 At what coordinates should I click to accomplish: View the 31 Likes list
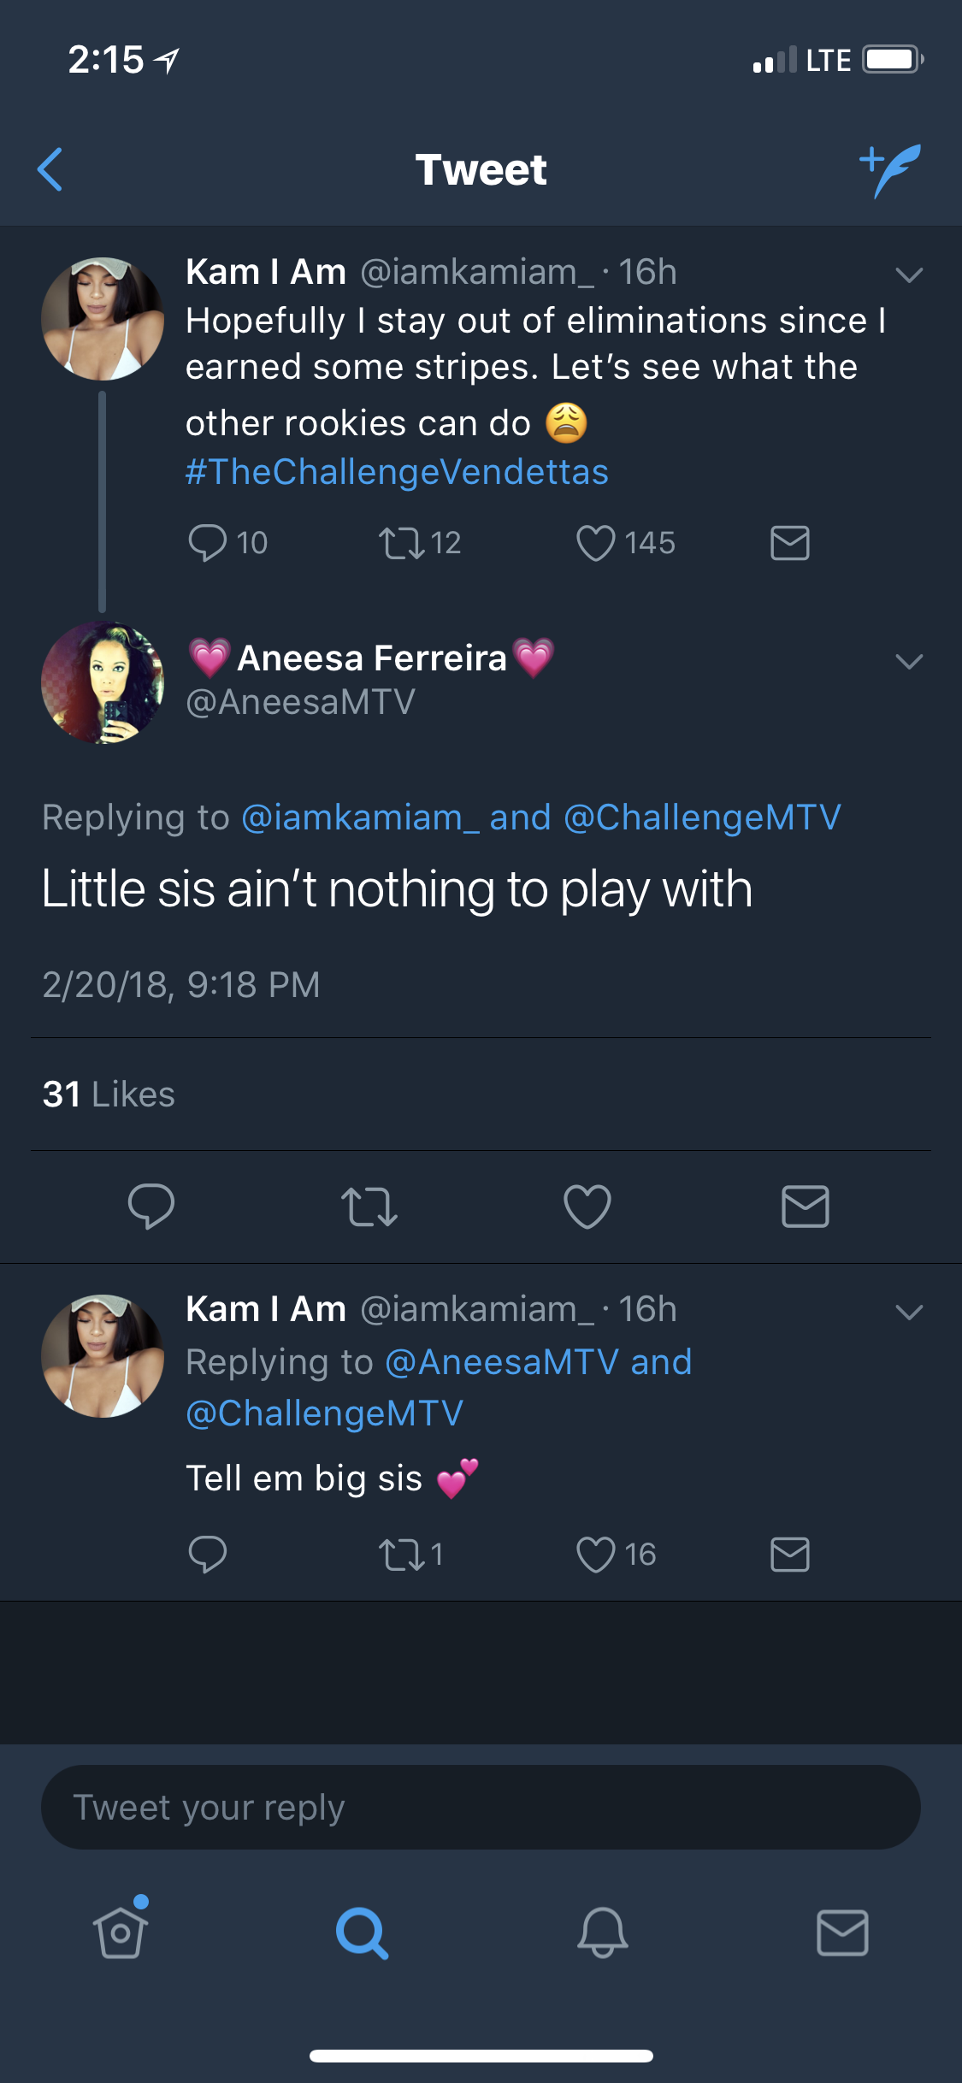tap(109, 1095)
